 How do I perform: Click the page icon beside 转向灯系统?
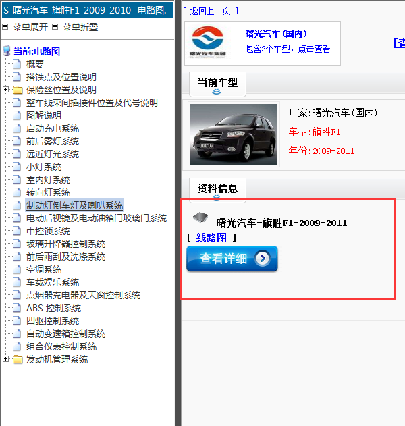point(17,192)
